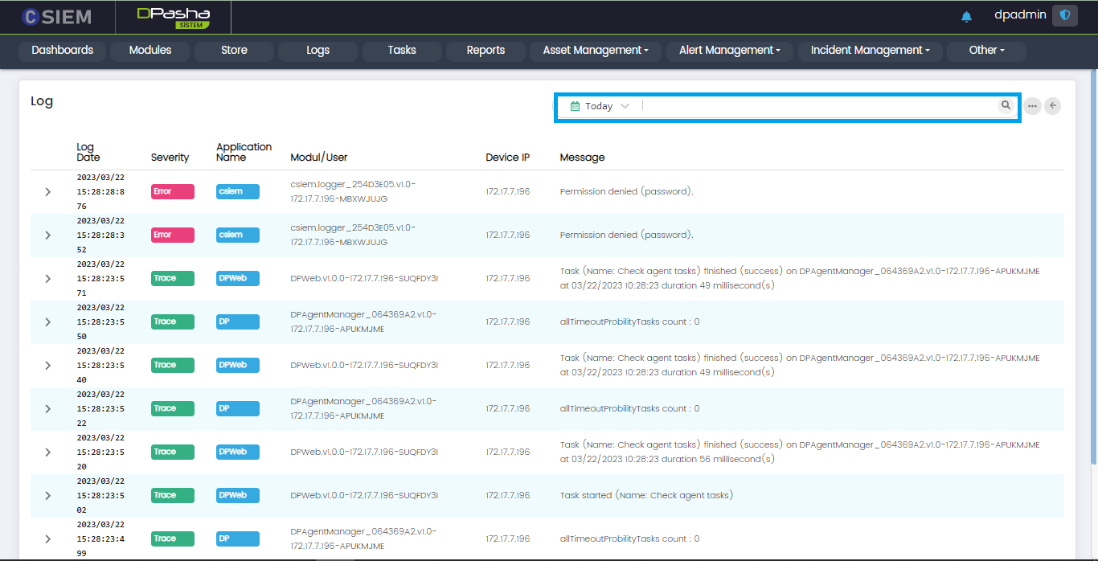Click the search magnifier icon
Viewport: 1098px width, 561px height.
click(x=1006, y=105)
